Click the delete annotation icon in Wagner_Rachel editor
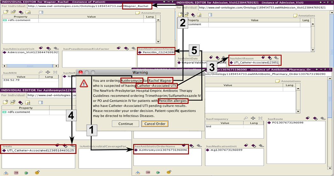The width and height of the screenshot is (334, 176). pyautogui.click(x=28, y=12)
